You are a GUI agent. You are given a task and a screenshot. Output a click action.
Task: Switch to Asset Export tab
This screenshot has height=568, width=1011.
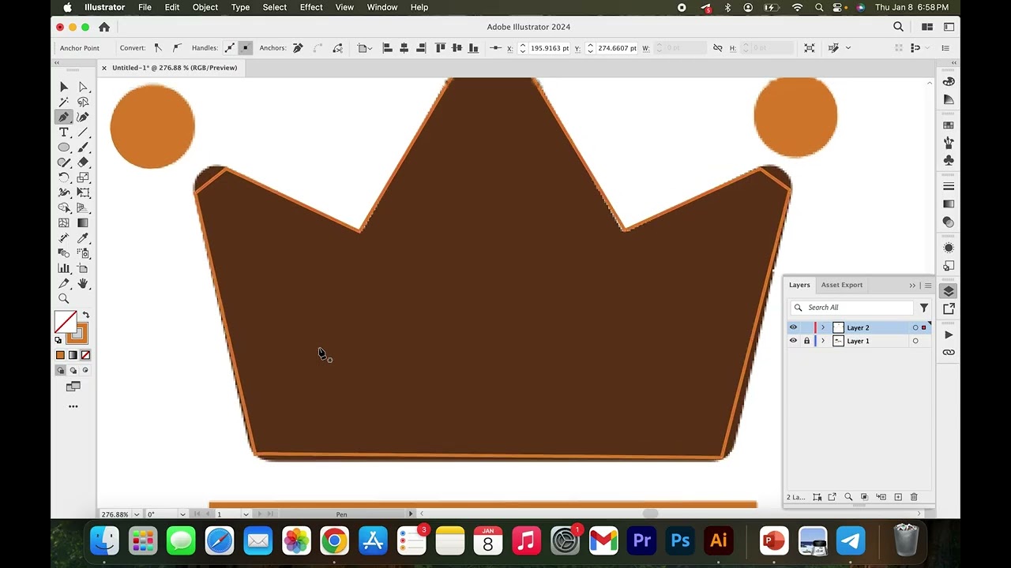[841, 285]
